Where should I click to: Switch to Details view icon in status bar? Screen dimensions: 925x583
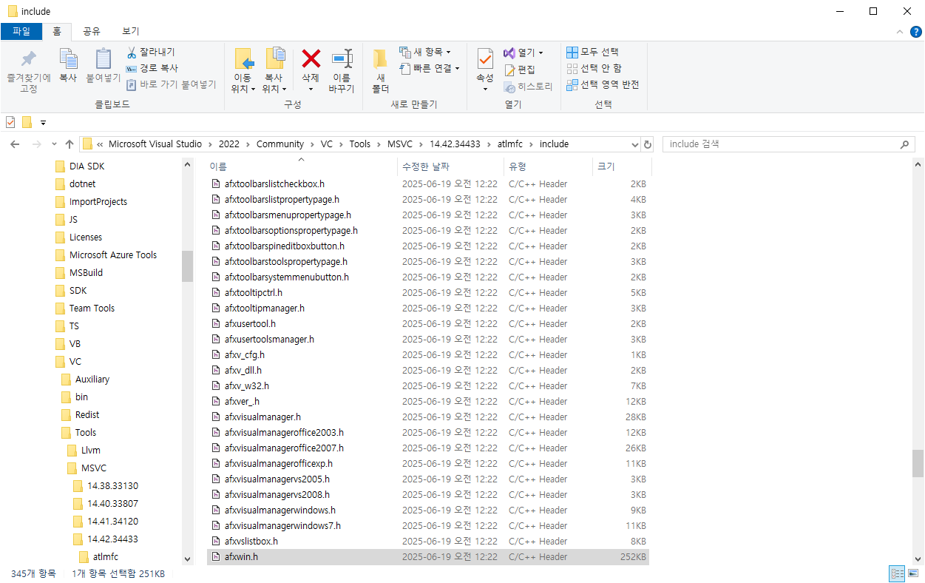(x=897, y=573)
